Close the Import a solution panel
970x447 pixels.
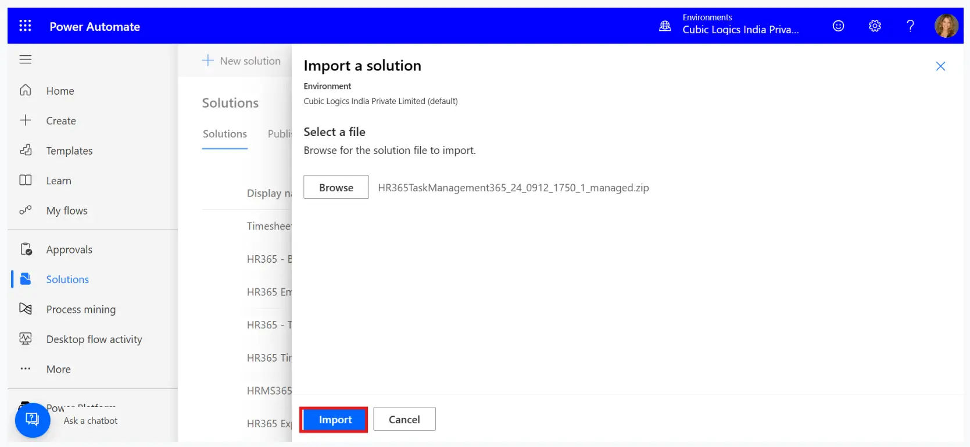pos(940,66)
